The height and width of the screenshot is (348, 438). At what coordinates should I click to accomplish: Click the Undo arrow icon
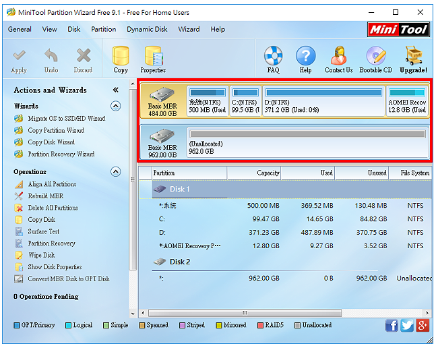pyautogui.click(x=51, y=55)
